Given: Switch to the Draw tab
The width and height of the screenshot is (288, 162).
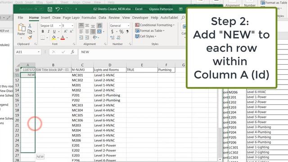Looking at the screenshot, I should [x=56, y=18].
